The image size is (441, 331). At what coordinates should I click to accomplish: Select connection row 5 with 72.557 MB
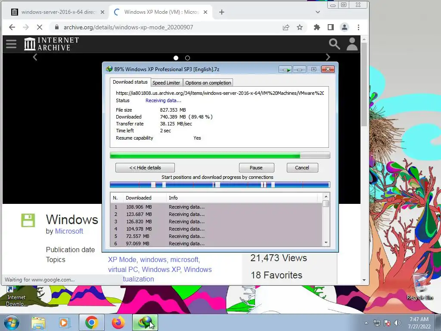coord(216,236)
